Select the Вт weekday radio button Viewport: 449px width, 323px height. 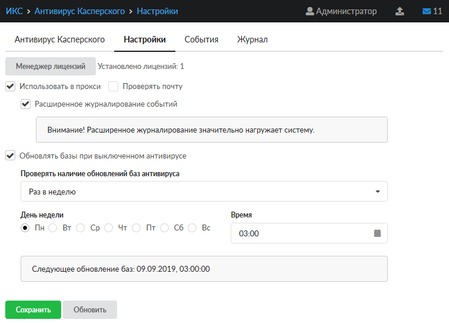pos(53,228)
